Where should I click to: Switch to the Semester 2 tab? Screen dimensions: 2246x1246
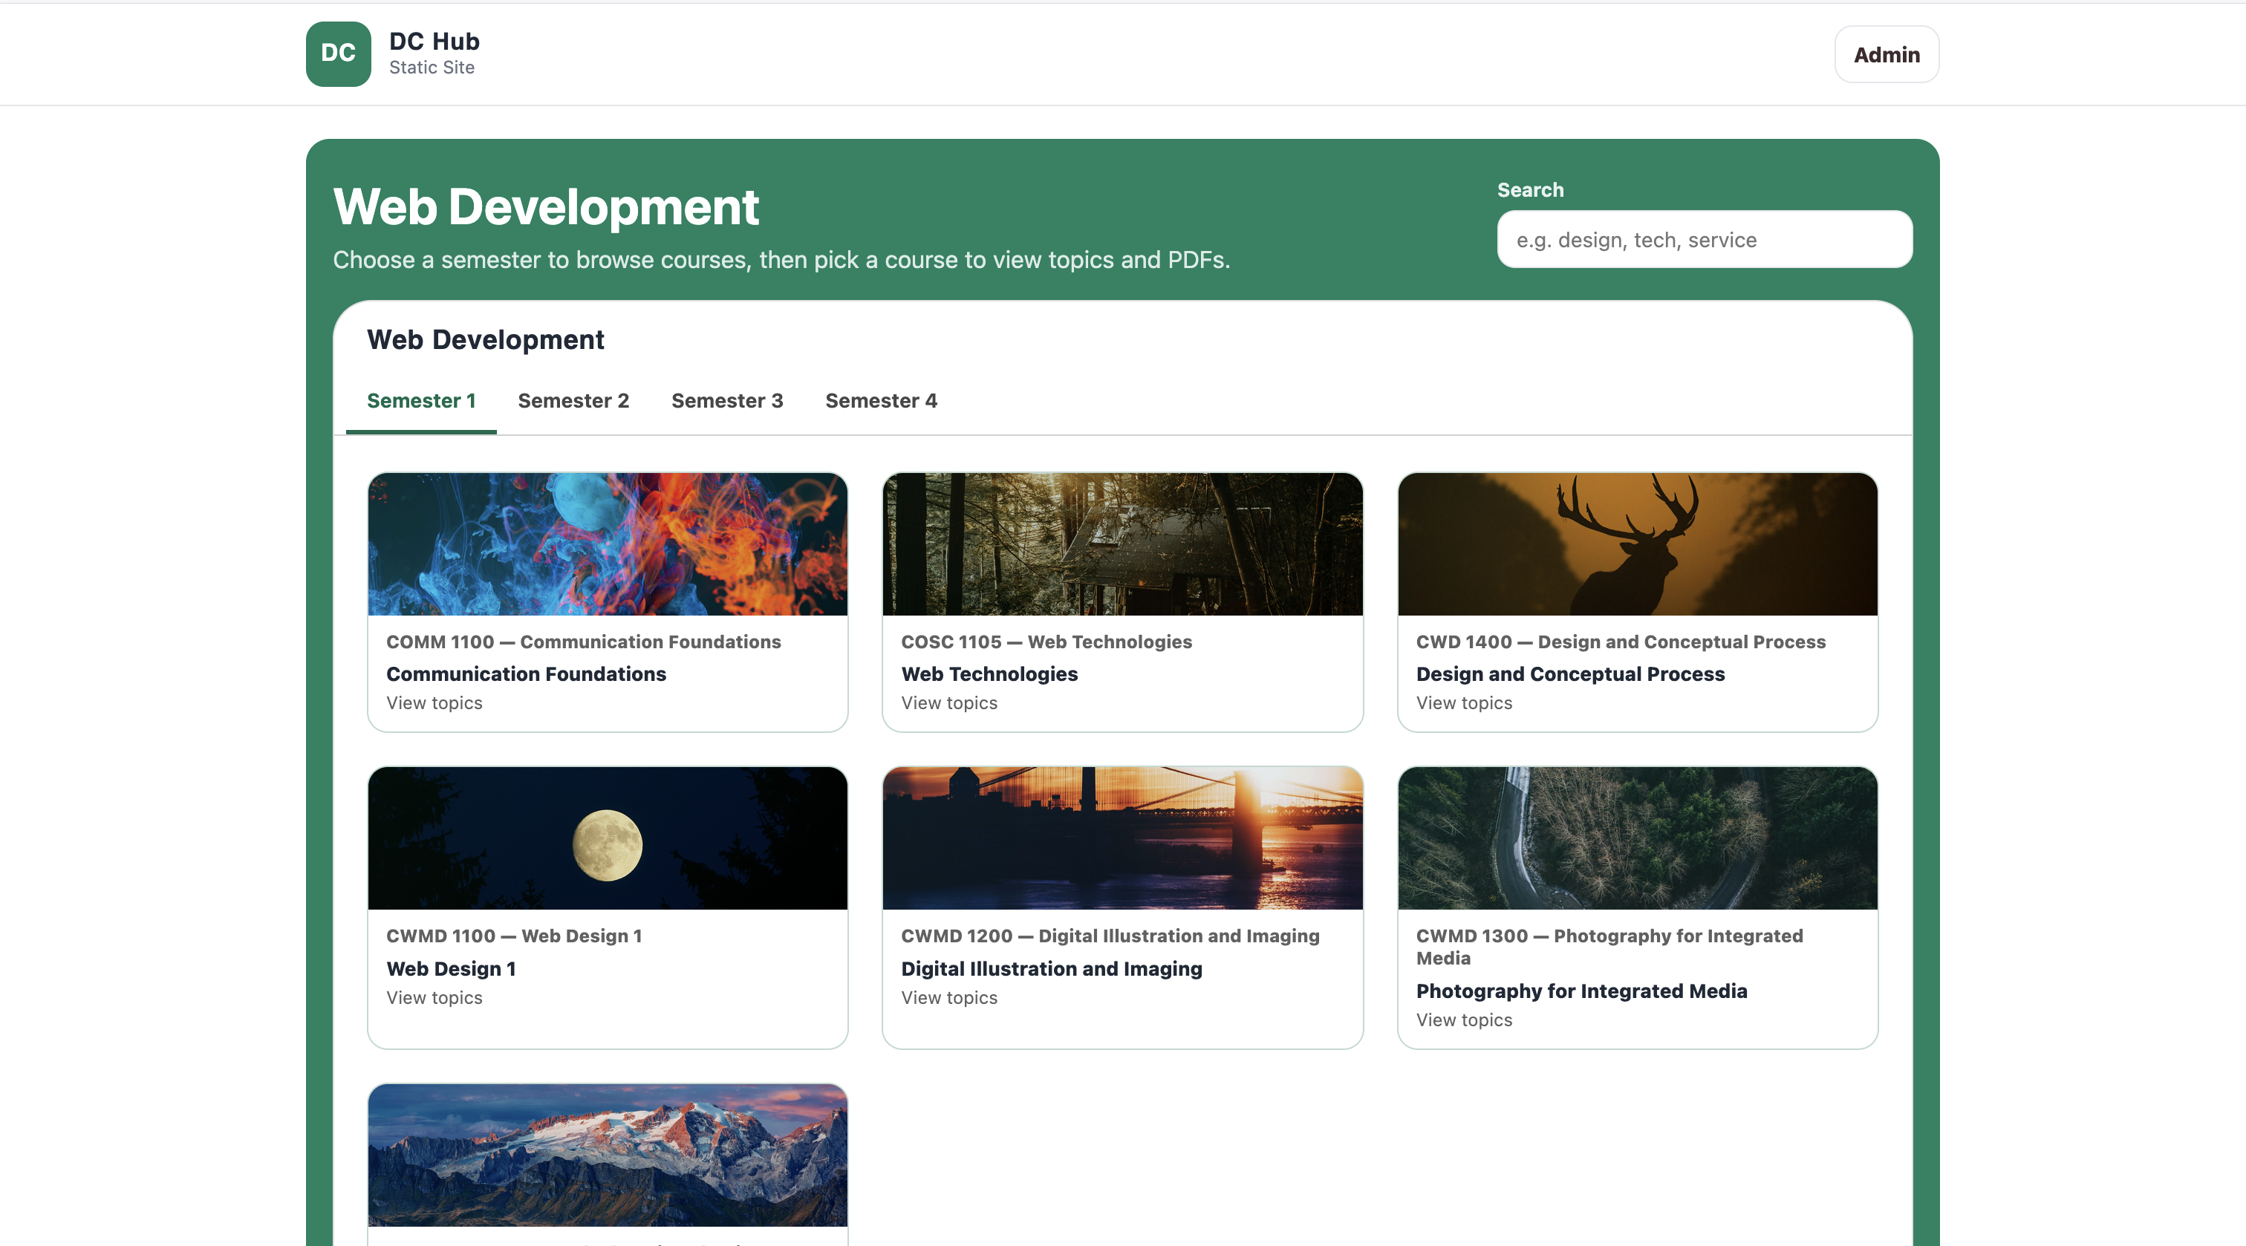point(573,401)
